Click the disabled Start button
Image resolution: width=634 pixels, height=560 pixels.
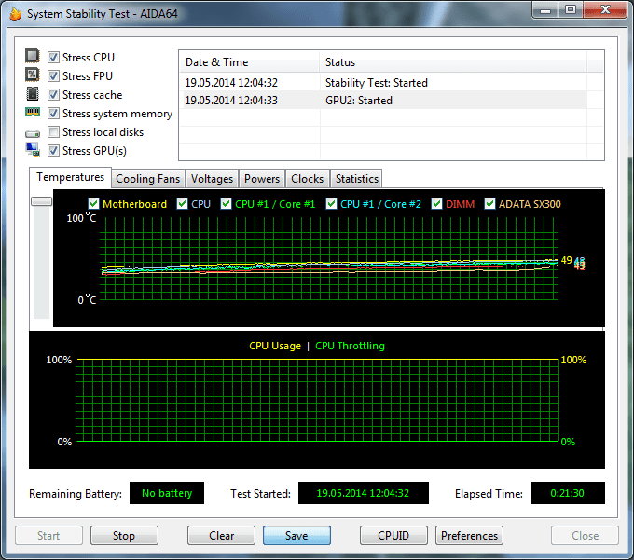pyautogui.click(x=48, y=536)
